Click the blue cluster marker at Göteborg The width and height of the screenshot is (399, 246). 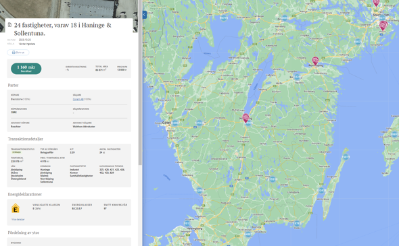pyautogui.click(x=175, y=123)
